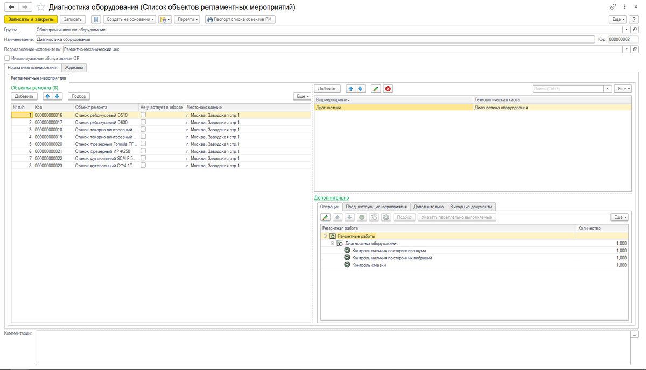Click the greyed down arrow in Операции toolbar
Screen dimensions: 646x370
click(x=349, y=217)
